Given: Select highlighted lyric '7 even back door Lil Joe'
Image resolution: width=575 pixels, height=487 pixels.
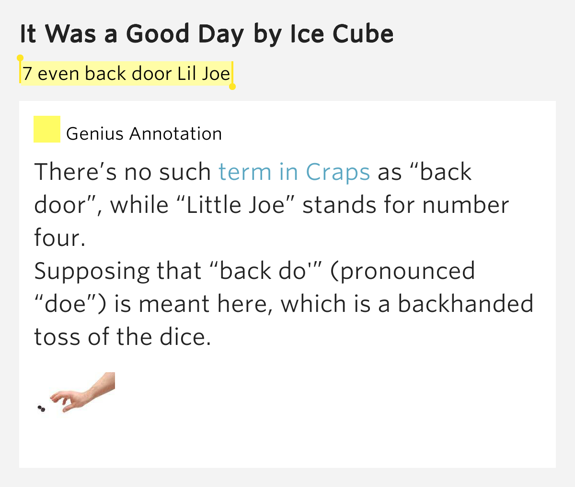Looking at the screenshot, I should [x=126, y=73].
